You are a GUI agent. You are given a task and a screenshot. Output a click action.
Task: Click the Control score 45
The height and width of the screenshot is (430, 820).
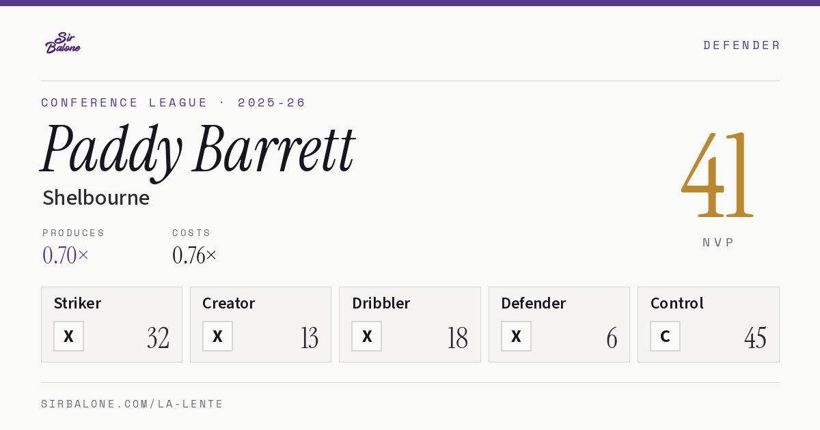tap(755, 338)
